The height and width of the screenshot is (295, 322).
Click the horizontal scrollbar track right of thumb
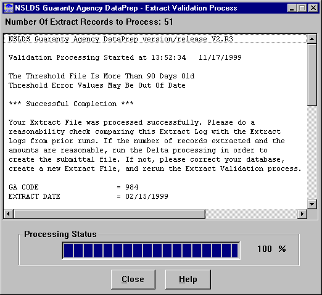[251, 214]
